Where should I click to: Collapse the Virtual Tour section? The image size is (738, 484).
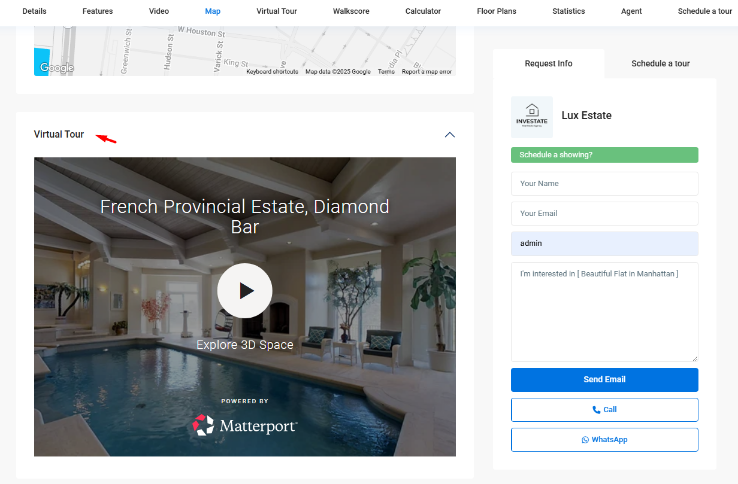450,135
